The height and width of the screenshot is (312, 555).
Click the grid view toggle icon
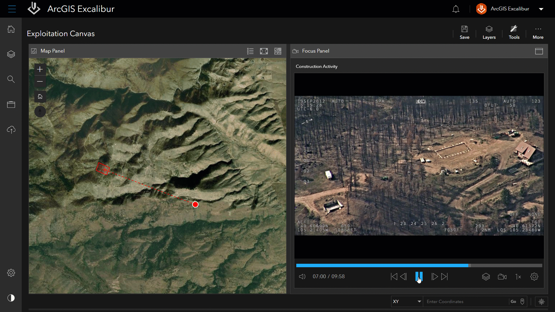(277, 51)
